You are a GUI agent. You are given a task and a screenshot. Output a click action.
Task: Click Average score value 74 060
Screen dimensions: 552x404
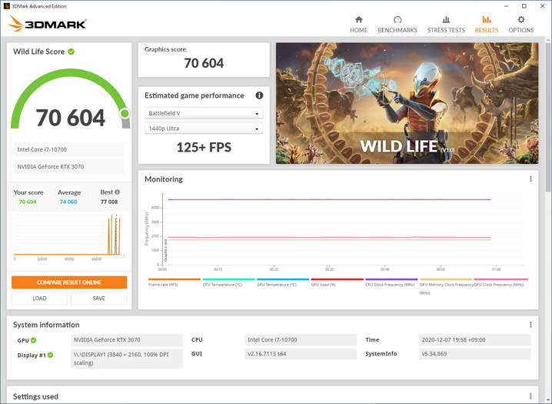[x=68, y=202]
